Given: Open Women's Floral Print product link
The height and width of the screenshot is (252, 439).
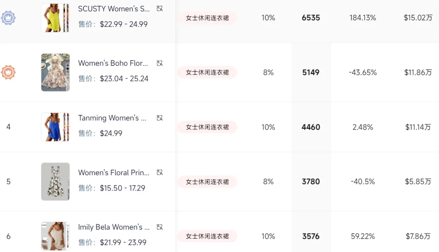Looking at the screenshot, I should coord(113,173).
